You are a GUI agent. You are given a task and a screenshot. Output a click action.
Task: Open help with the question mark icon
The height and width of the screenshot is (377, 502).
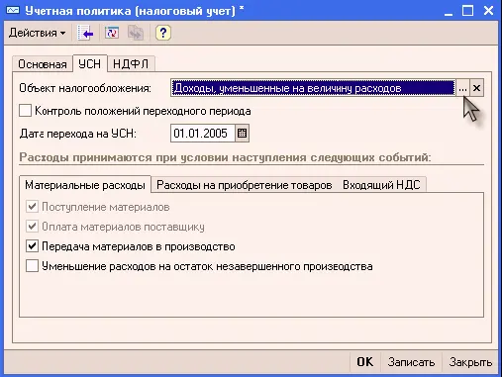coord(162,33)
